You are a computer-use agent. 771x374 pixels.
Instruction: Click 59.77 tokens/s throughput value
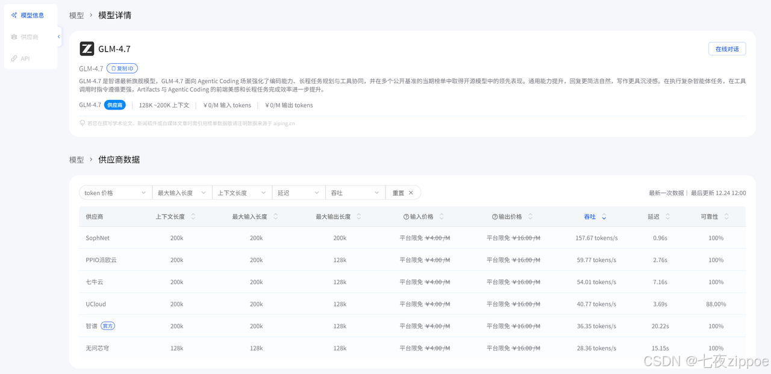[x=596, y=260]
